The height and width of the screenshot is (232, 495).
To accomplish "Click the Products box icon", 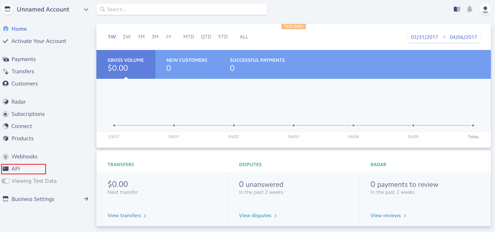I will pos(6,138).
